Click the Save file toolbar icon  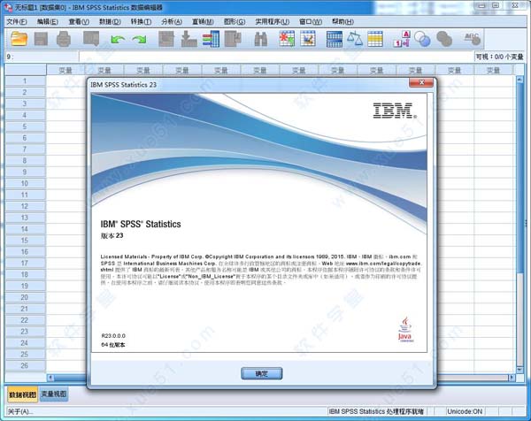[x=41, y=39]
